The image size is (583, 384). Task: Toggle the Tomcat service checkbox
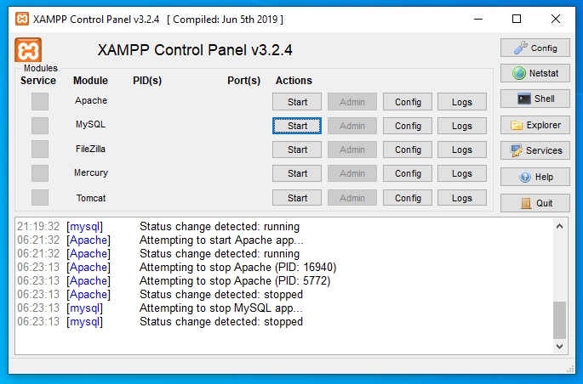click(x=40, y=198)
